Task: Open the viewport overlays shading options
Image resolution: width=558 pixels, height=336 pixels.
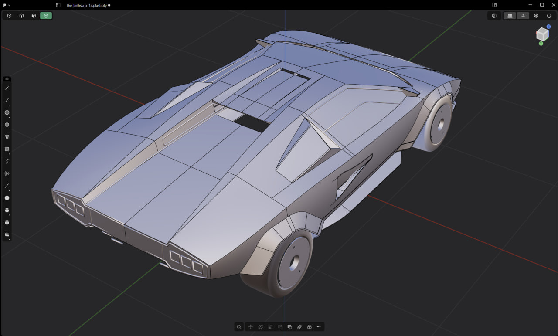Action: [x=549, y=16]
